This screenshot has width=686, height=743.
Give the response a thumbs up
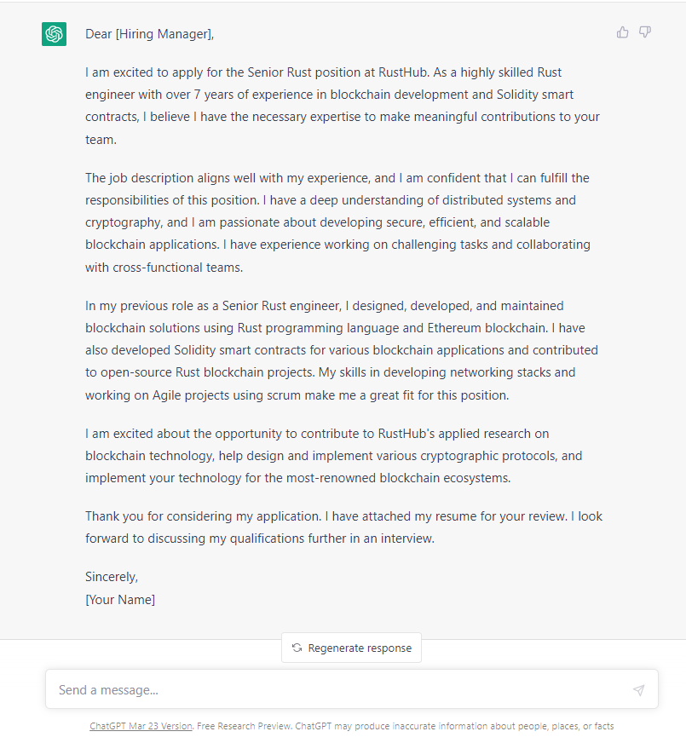623,32
